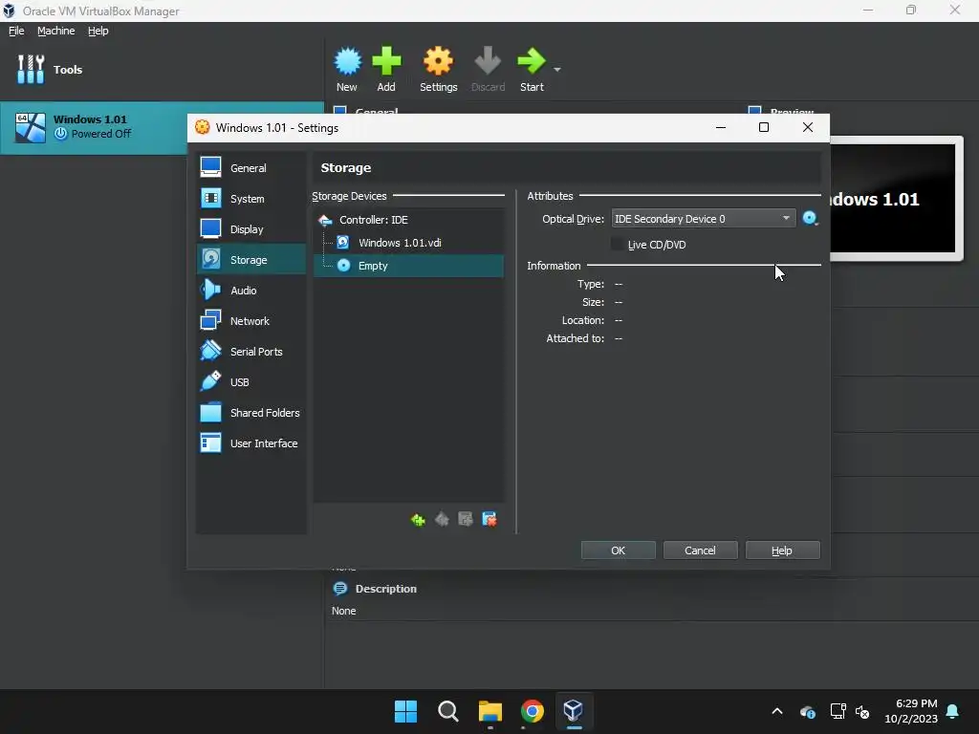
Task: Click Cancel in Settings dialog
Action: tap(700, 550)
